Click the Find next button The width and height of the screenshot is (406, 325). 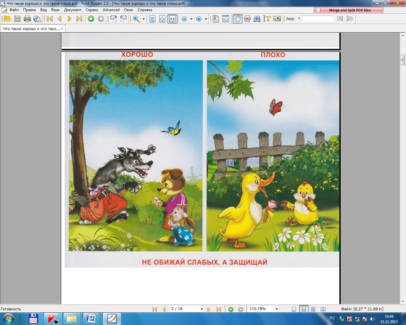350,19
